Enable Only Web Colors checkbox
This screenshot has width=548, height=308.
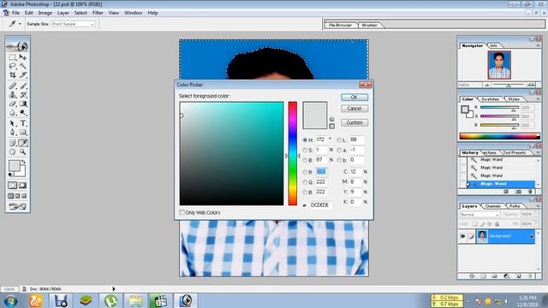182,212
